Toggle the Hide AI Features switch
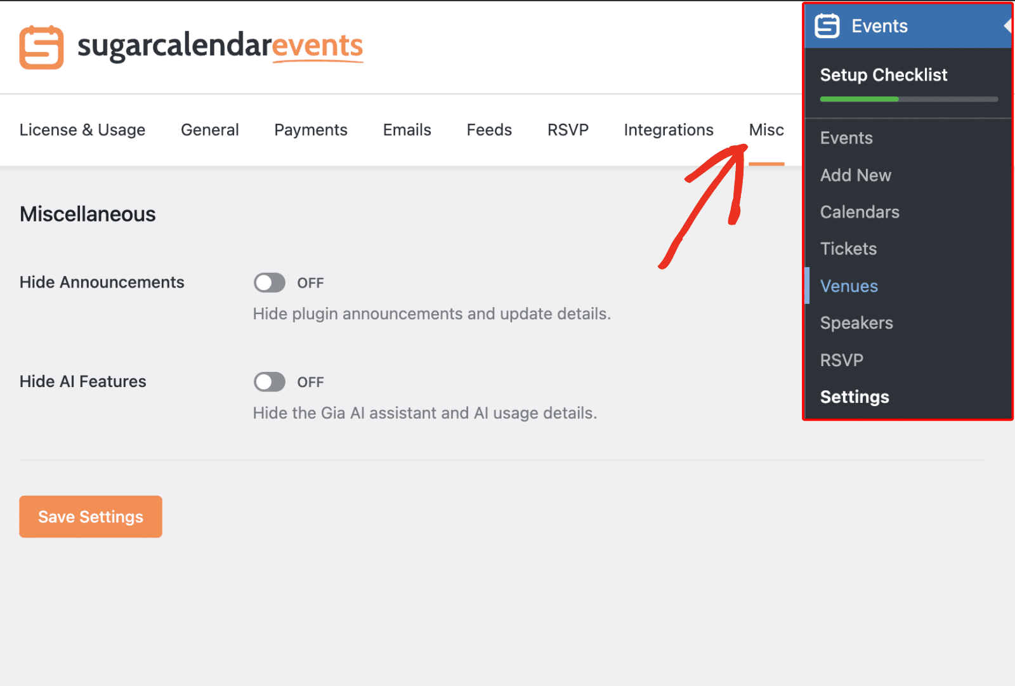 [270, 382]
